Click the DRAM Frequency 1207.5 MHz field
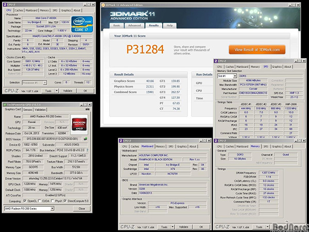Viewport: 309px width, 232px height. point(268,173)
